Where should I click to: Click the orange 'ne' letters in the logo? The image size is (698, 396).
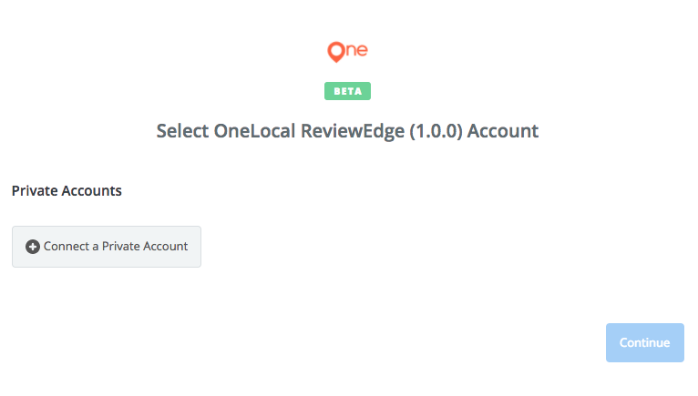(x=357, y=50)
